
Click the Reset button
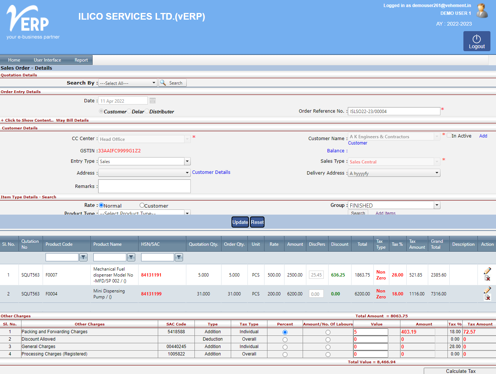pyautogui.click(x=257, y=222)
